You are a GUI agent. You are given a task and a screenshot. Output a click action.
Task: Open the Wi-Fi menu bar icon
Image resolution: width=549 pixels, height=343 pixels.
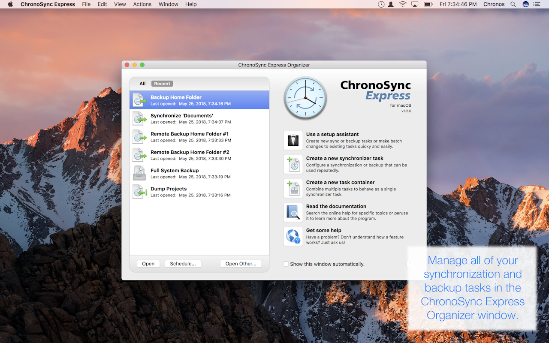[x=402, y=4]
